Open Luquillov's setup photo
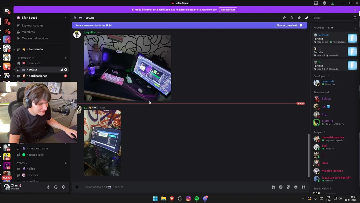The width and height of the screenshot is (360, 203). 127,68
